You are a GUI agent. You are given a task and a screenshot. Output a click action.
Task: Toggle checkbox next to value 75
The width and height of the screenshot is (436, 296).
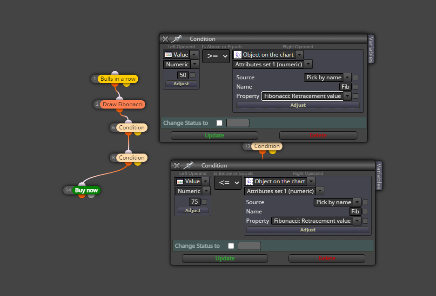(204, 202)
